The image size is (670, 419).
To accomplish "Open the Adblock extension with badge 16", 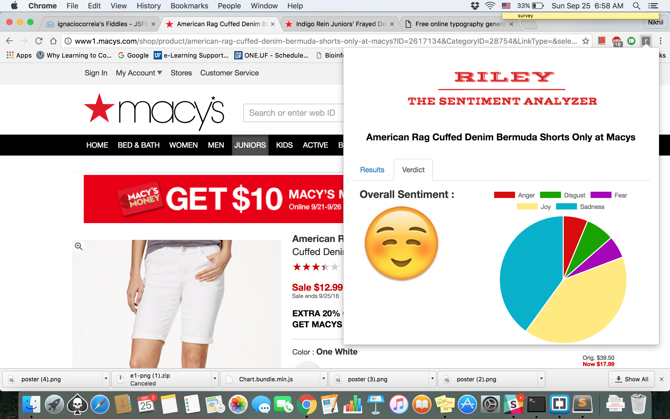I will (617, 41).
